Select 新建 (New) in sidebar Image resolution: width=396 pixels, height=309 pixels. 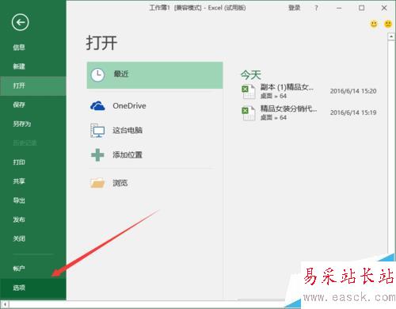[19, 67]
